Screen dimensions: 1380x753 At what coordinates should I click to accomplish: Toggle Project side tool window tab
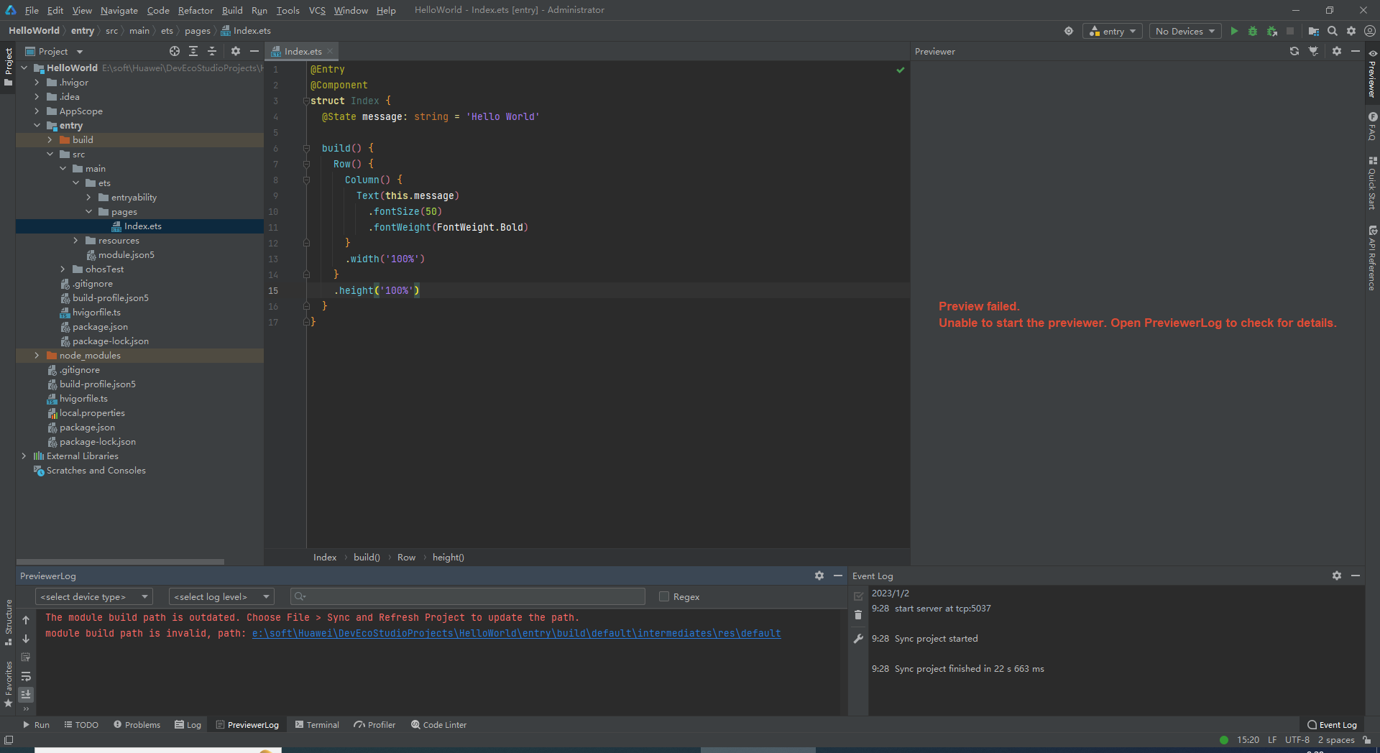tap(8, 67)
